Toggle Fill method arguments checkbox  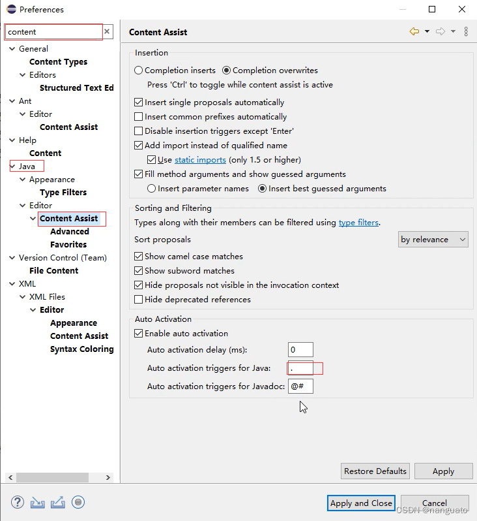138,174
